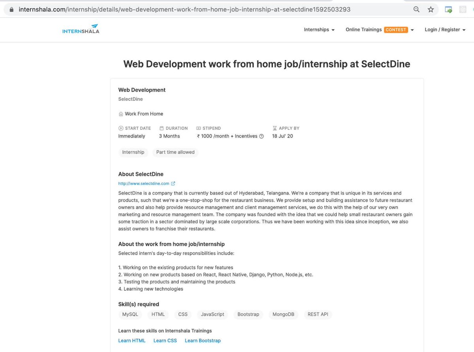Click the Internshala logo
Screen dimensions: 474x352
pos(81,29)
